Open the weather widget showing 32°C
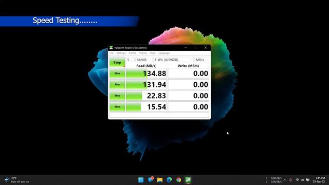This screenshot has height=185, width=329. click(17, 180)
